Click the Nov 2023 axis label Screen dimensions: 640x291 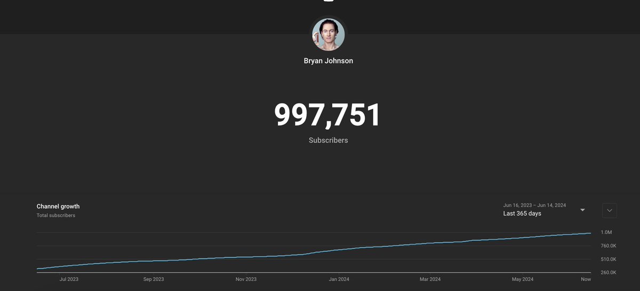point(245,279)
